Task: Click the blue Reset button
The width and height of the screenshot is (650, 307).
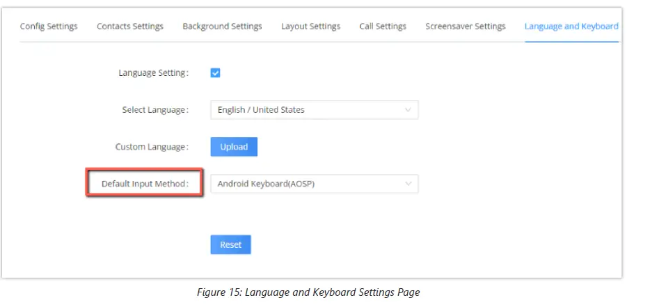Action: tap(230, 244)
